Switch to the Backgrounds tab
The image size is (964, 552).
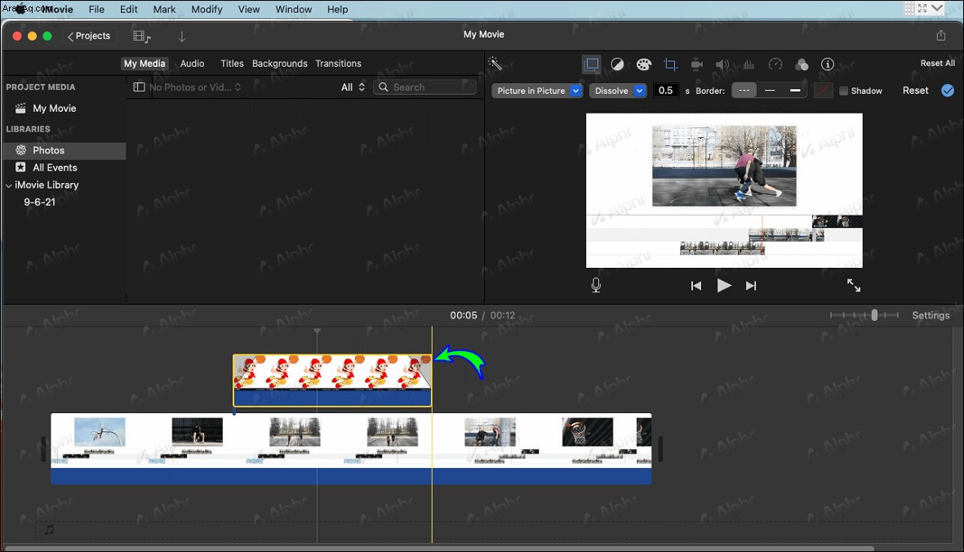coord(280,64)
